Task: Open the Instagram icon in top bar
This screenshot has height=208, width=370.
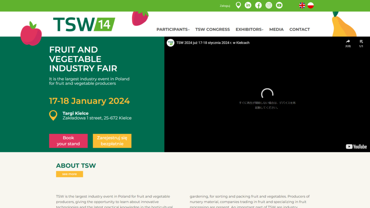Action: (269, 5)
